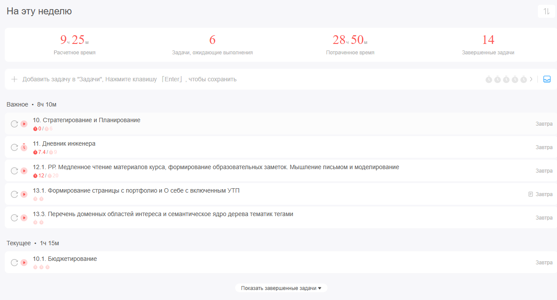The image size is (557, 300).
Task: Collapse the 'Важное' group header
Action: point(17,104)
